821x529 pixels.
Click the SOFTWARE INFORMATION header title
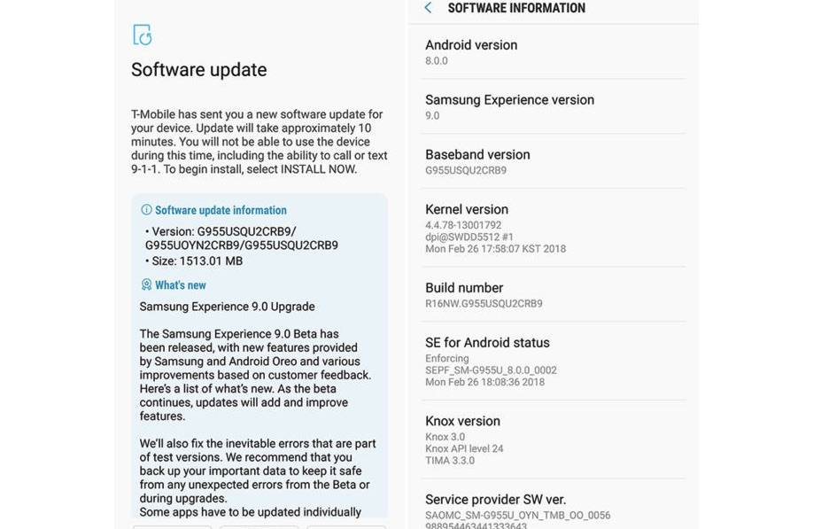tap(516, 8)
